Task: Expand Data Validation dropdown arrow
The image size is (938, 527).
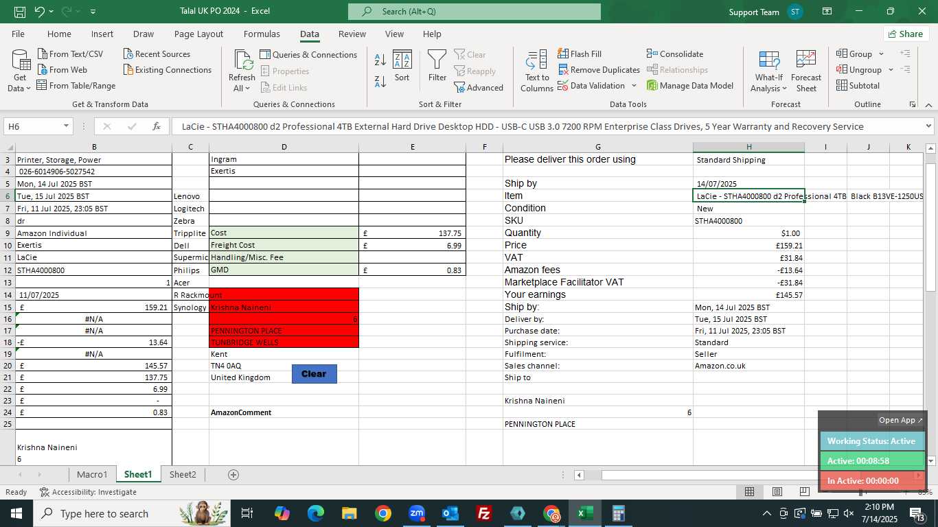Action: click(634, 86)
